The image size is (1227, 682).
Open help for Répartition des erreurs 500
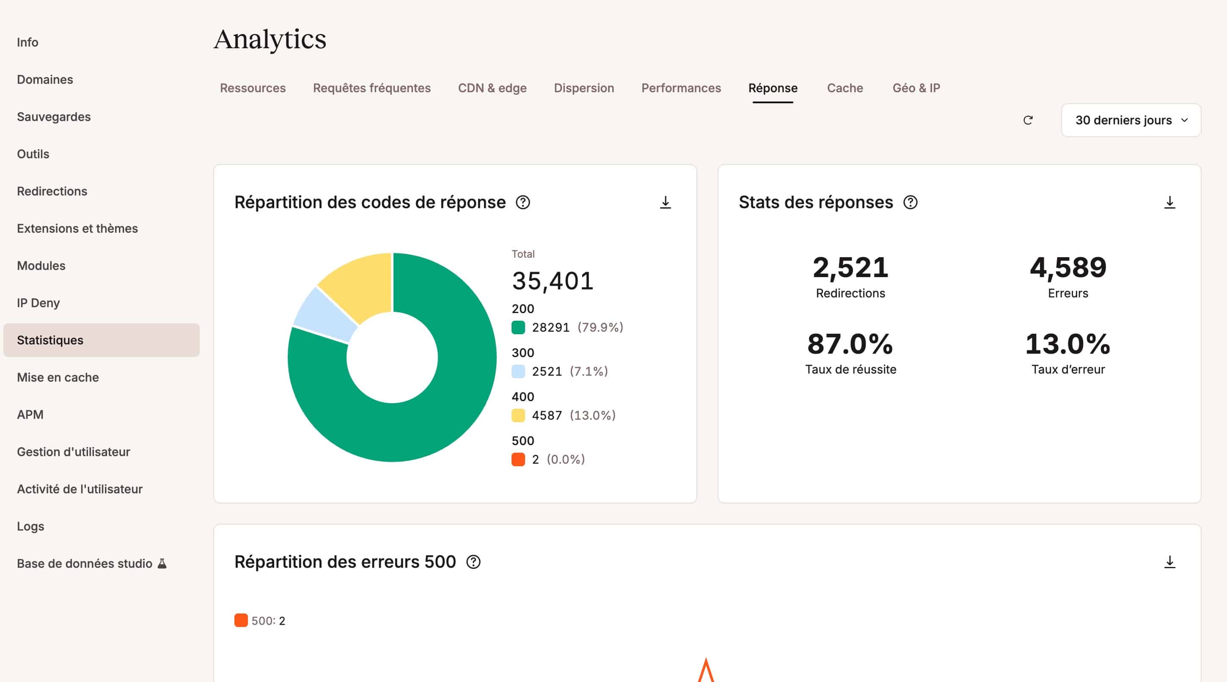(x=473, y=562)
